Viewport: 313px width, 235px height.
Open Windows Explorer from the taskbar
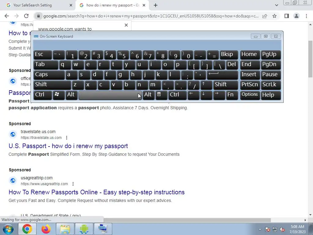pos(65,229)
